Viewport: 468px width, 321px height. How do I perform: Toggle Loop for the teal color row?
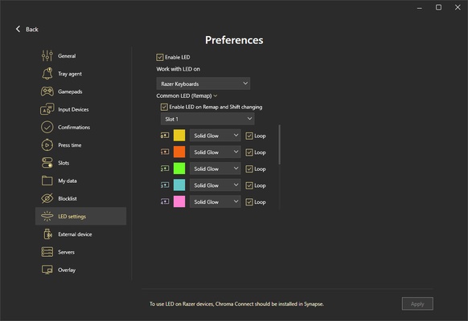tap(249, 185)
